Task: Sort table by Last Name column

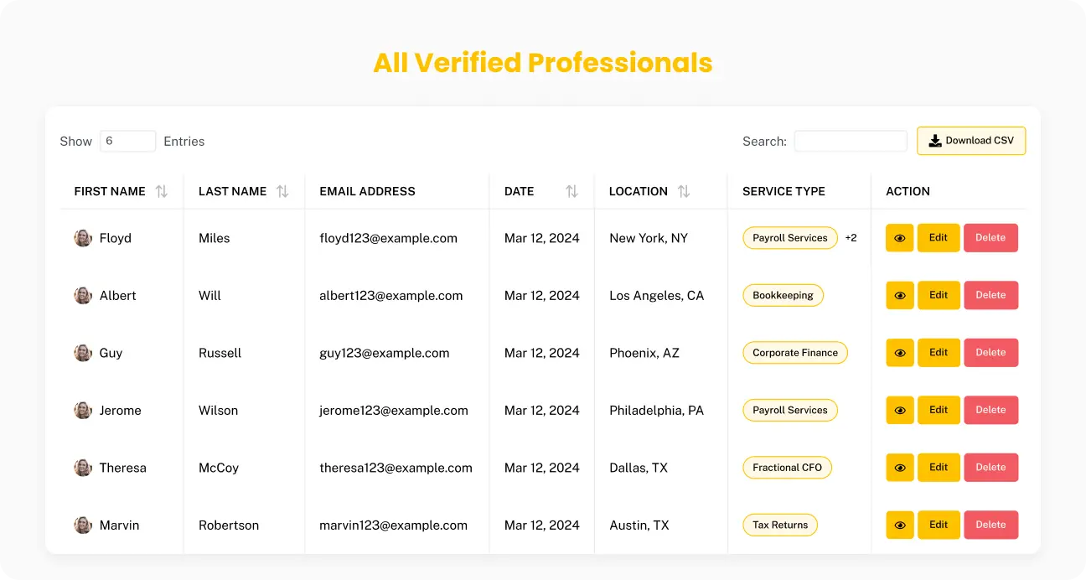Action: [x=282, y=191]
